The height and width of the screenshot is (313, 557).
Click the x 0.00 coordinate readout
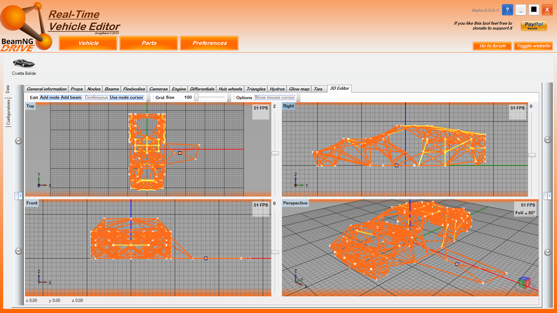click(32, 300)
